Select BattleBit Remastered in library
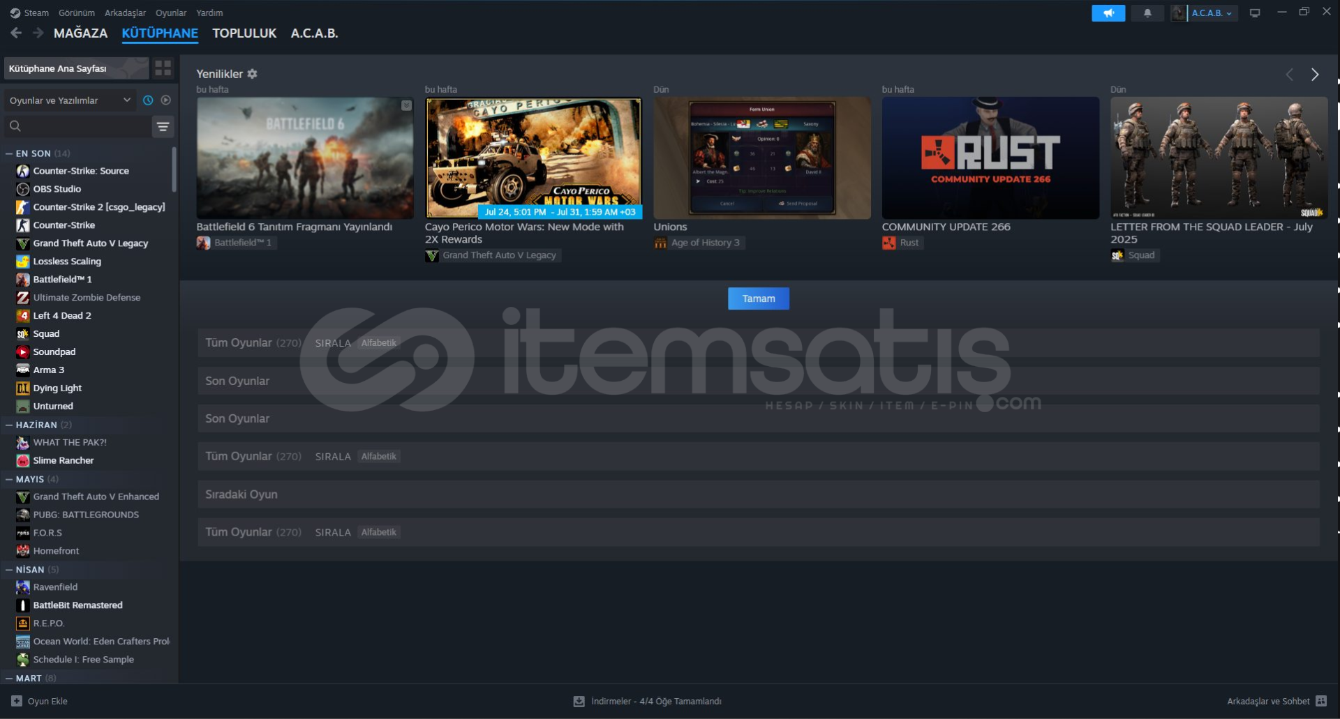Screen dimensions: 1340x719 pyautogui.click(x=78, y=605)
